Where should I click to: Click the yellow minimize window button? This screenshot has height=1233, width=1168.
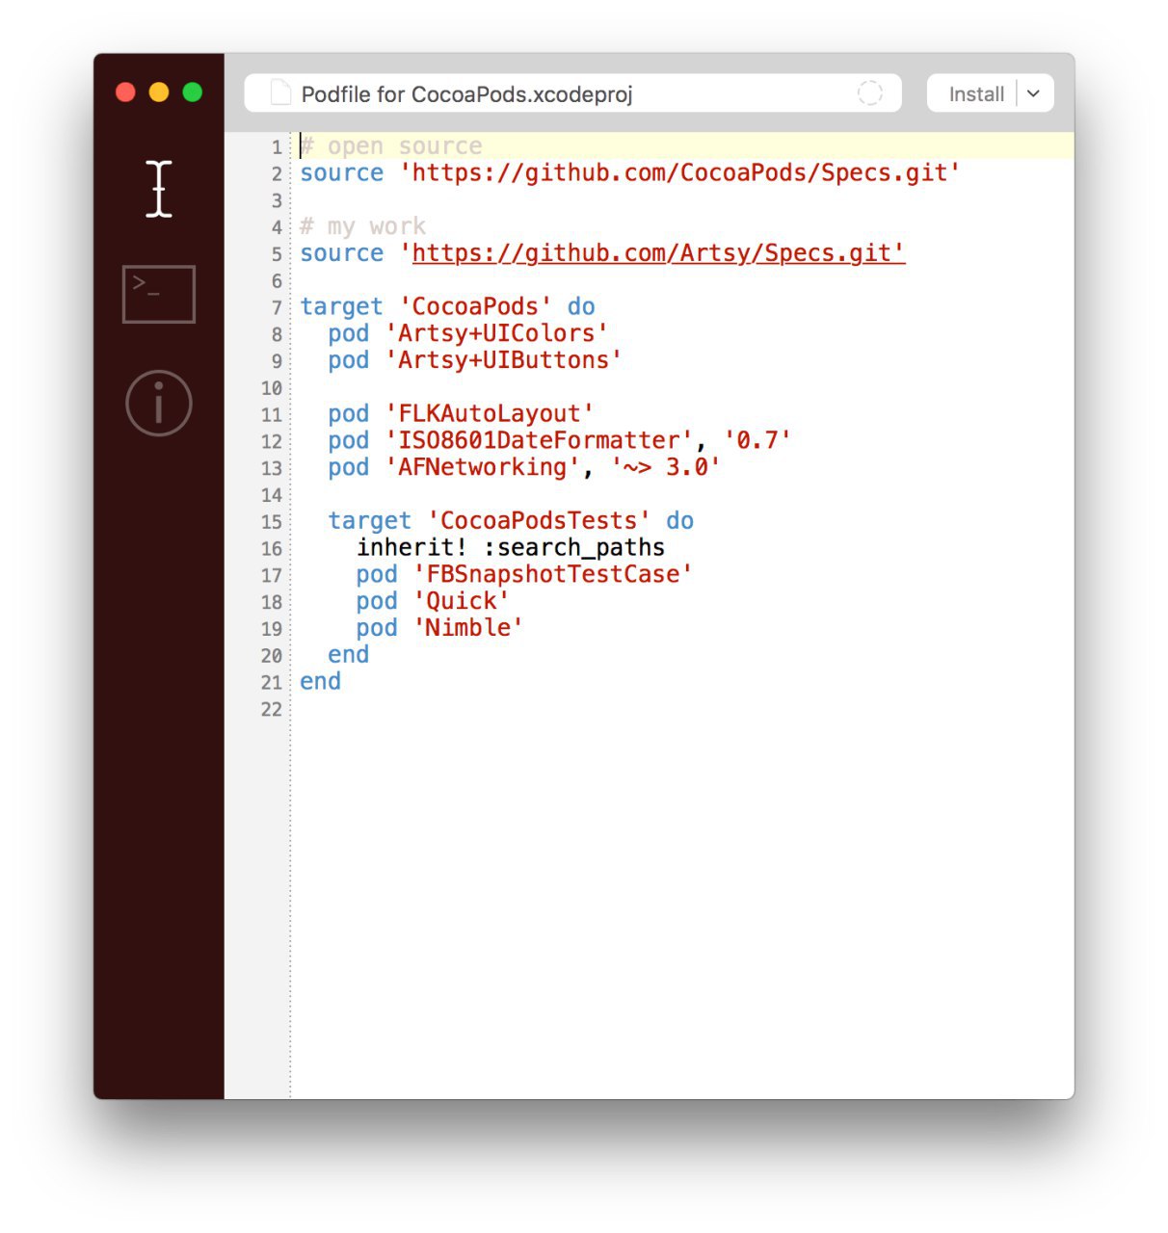coord(159,92)
